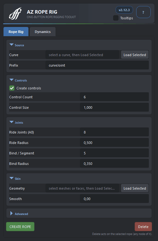Screen dimensions: 158x241
Task: Select the Rope Rig tab
Action: click(x=16, y=32)
